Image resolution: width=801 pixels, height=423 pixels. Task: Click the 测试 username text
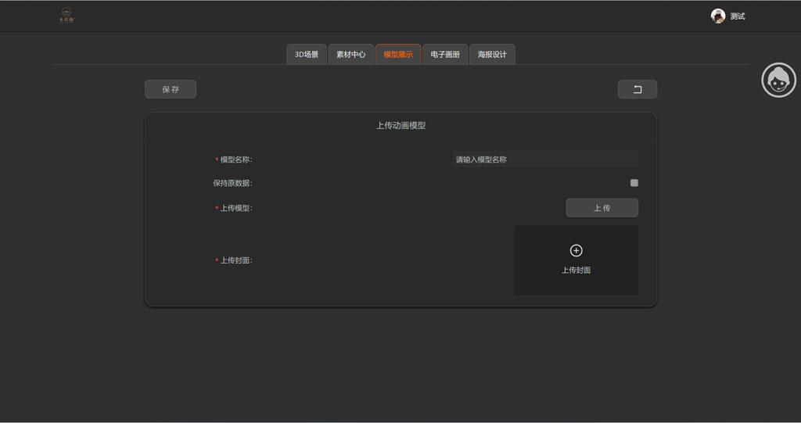pyautogui.click(x=737, y=16)
